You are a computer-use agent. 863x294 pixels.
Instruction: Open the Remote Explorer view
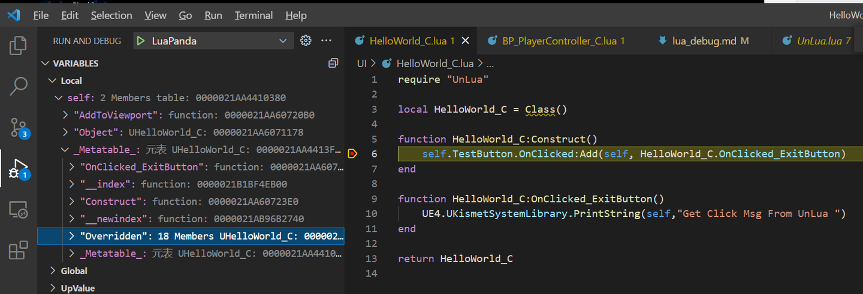point(19,210)
